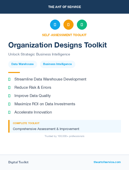Image resolution: width=129 pixels, height=170 pixels.
Task: Click Accelerate Innovation text
Action: coord(33,112)
